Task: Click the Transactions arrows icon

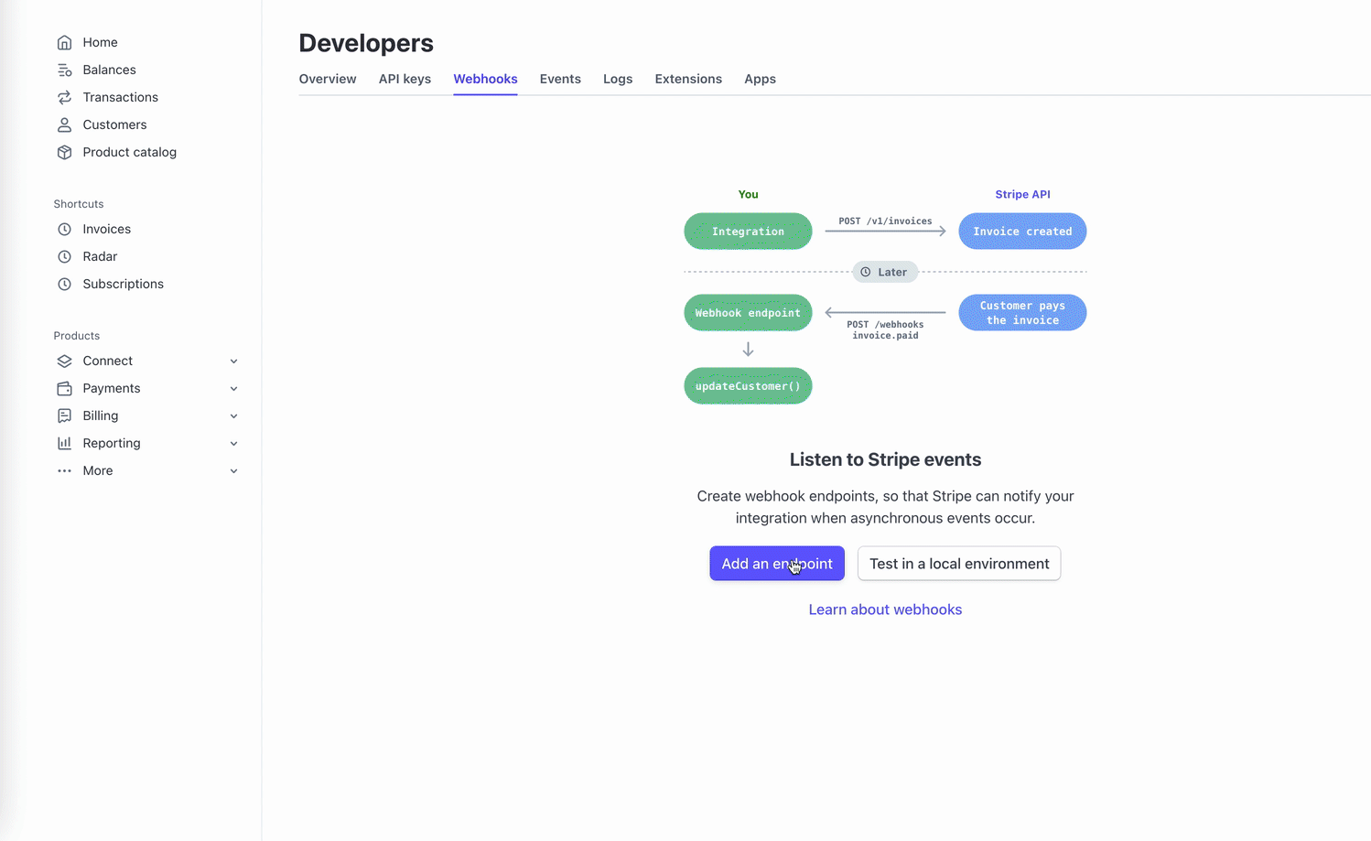Action: 64,97
